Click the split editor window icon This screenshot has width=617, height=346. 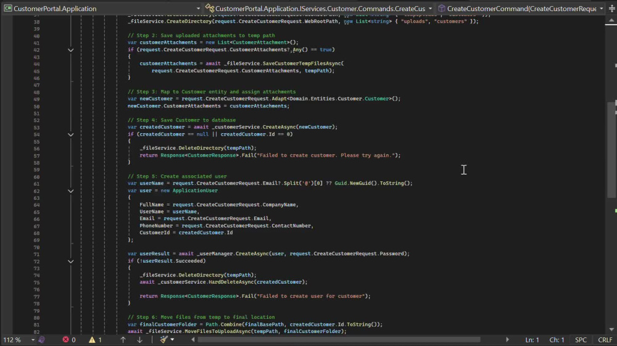tap(611, 8)
